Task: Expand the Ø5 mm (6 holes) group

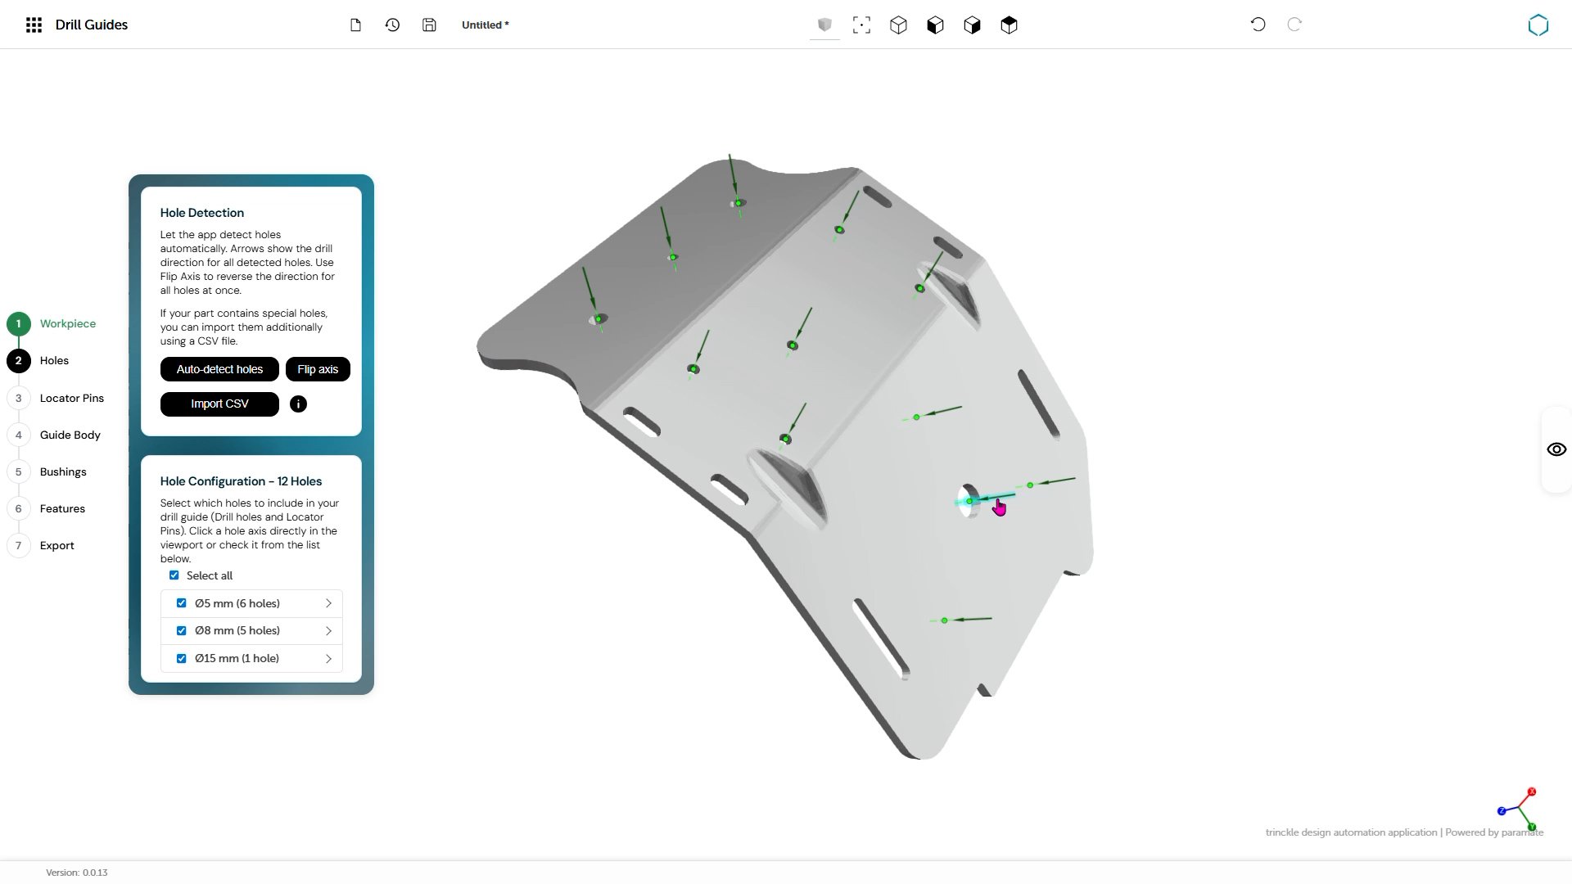Action: (328, 603)
